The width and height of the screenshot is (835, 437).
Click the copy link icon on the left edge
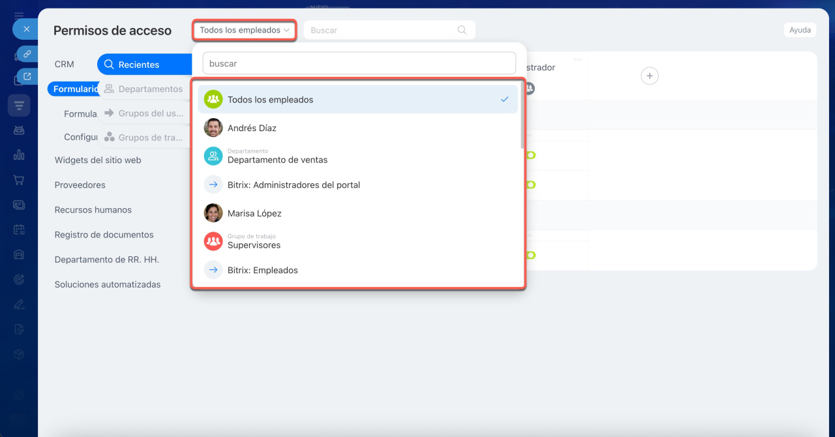(27, 53)
